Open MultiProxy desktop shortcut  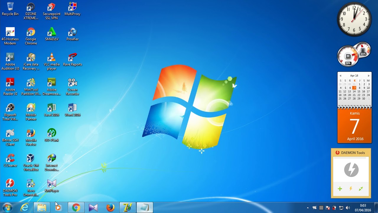(x=72, y=9)
